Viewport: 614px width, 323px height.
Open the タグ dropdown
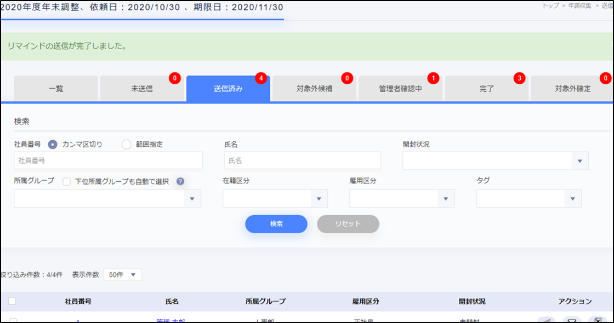529,199
